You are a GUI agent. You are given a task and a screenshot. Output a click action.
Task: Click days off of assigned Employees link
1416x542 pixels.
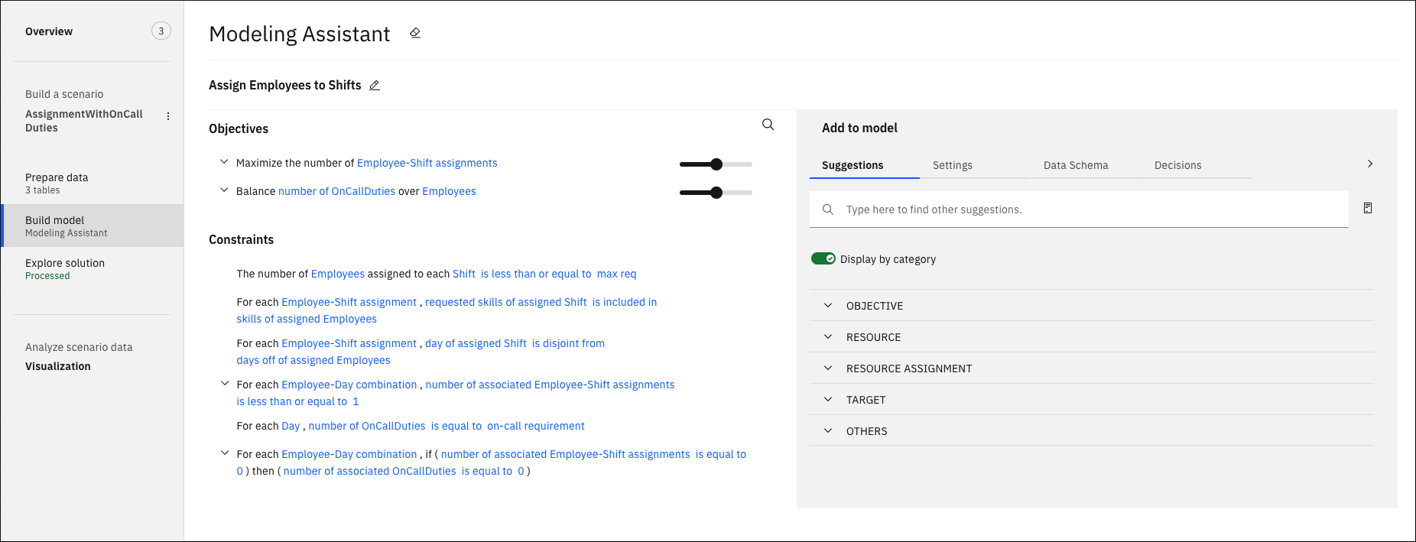(313, 360)
